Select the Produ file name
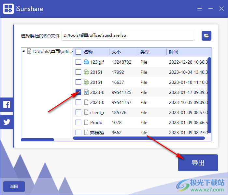 [x=96, y=123]
